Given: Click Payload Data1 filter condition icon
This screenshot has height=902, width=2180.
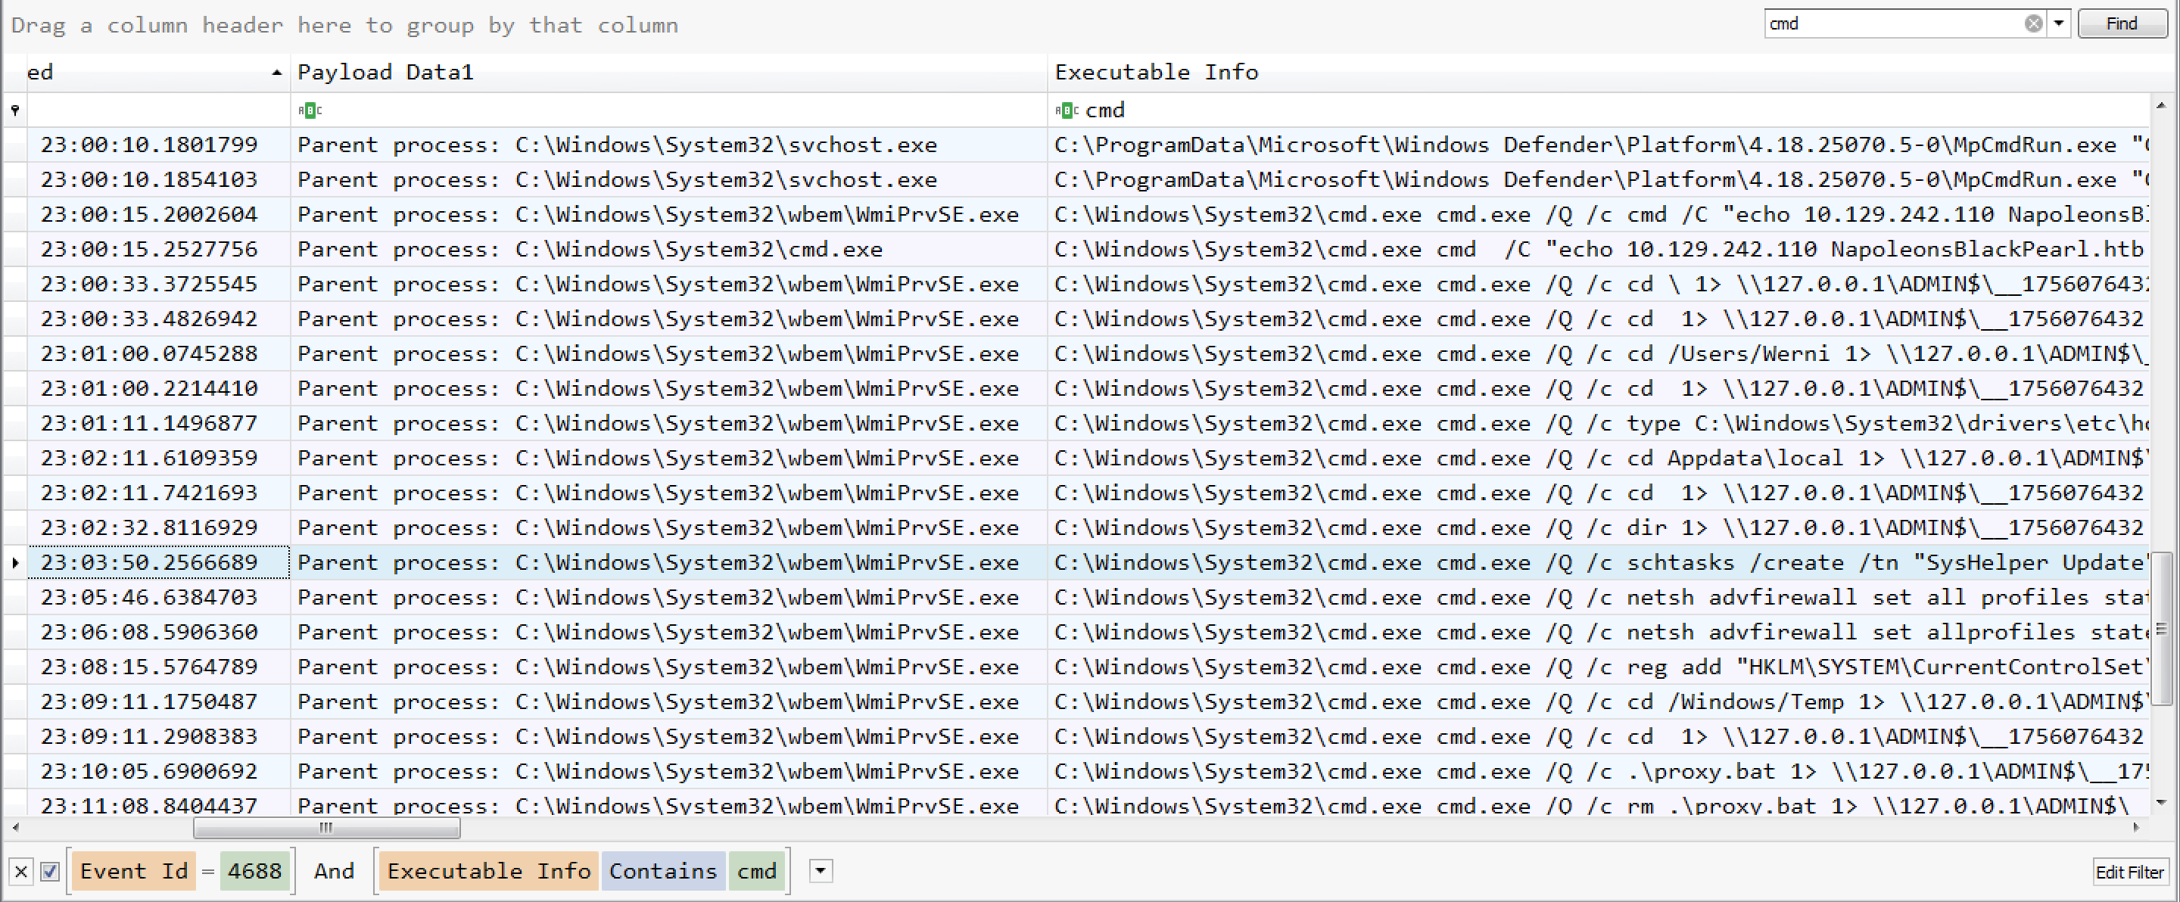Looking at the screenshot, I should coord(310,110).
